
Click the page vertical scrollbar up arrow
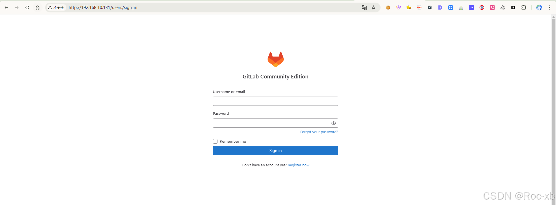(x=554, y=17)
